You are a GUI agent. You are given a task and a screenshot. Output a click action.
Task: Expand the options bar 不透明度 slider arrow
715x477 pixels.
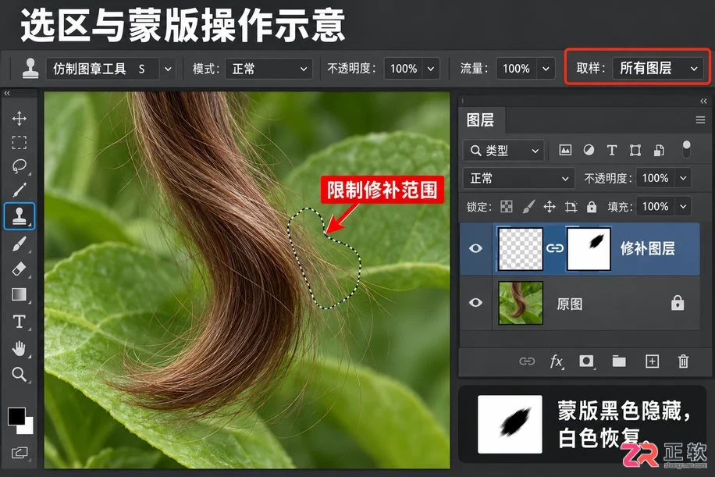pos(431,69)
